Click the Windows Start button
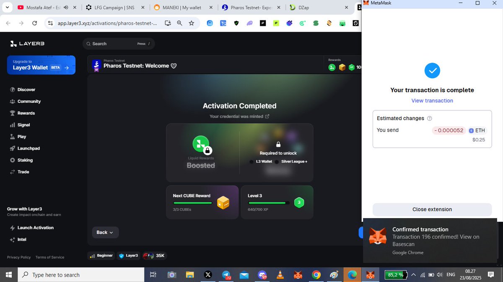The height and width of the screenshot is (282, 503). (x=8, y=274)
